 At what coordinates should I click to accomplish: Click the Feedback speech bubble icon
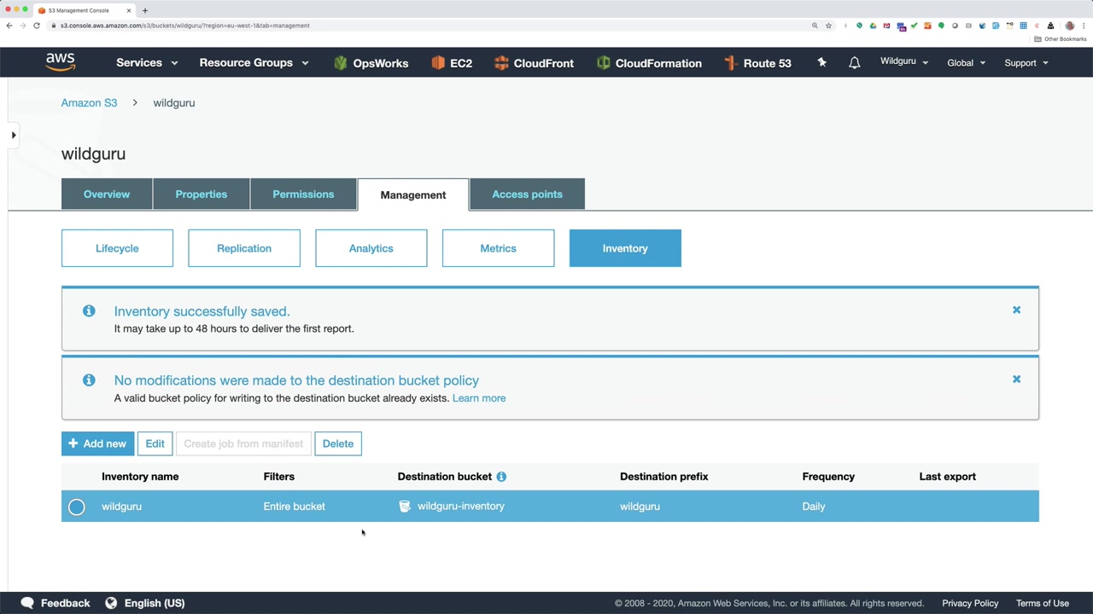pos(27,603)
